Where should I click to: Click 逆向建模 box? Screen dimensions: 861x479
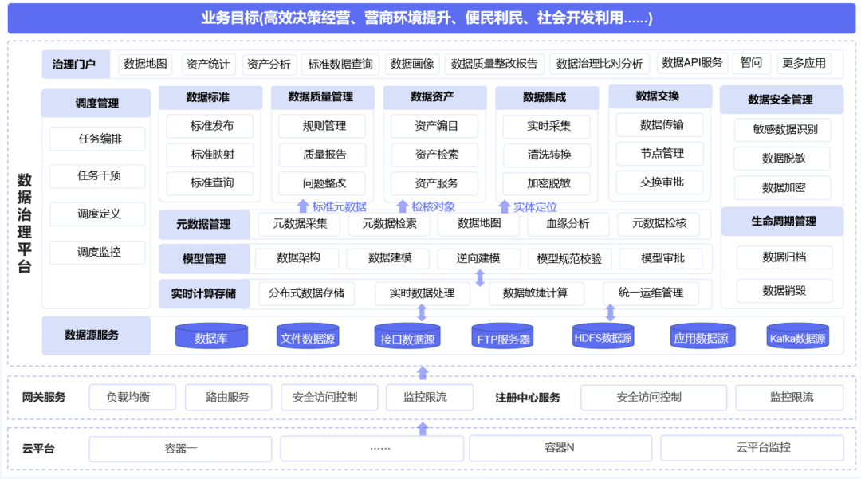click(478, 258)
